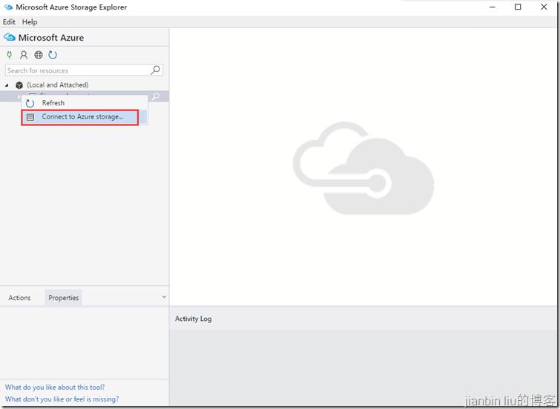Open the Help menu
The image size is (560, 409).
pos(30,21)
